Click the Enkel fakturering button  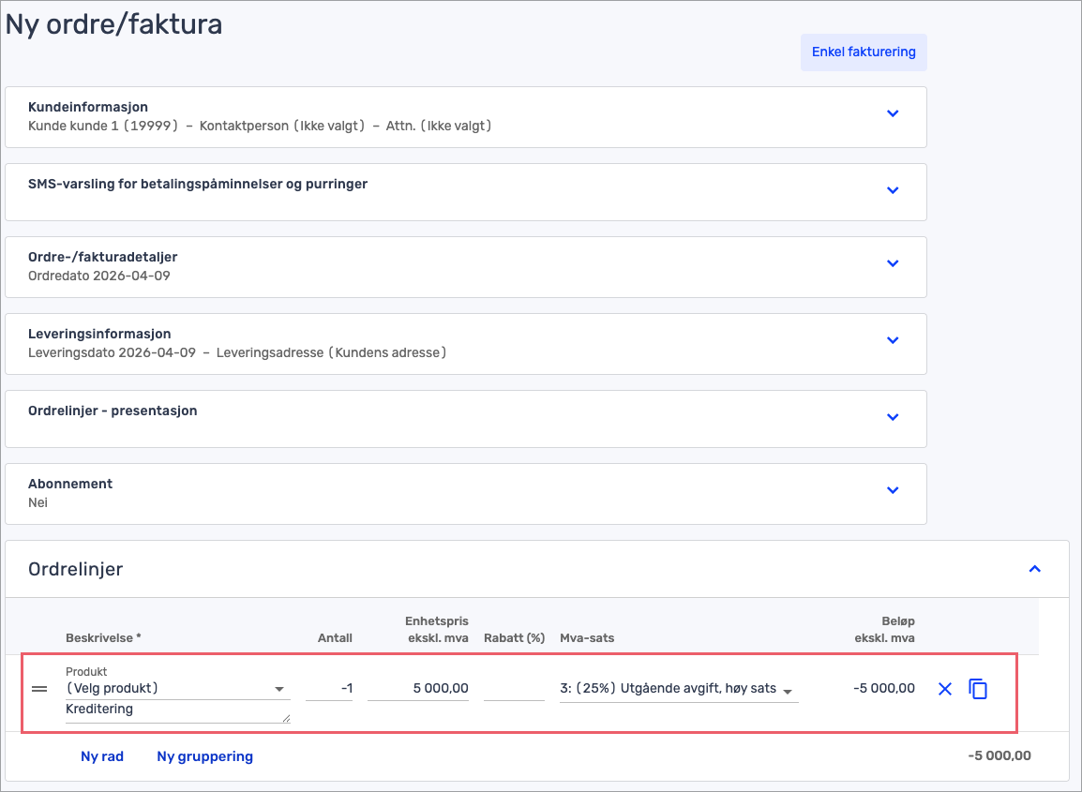point(864,52)
